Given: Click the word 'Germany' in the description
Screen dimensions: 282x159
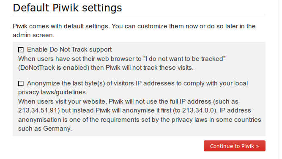Looking at the screenshot, I should pyautogui.click(x=57, y=129).
